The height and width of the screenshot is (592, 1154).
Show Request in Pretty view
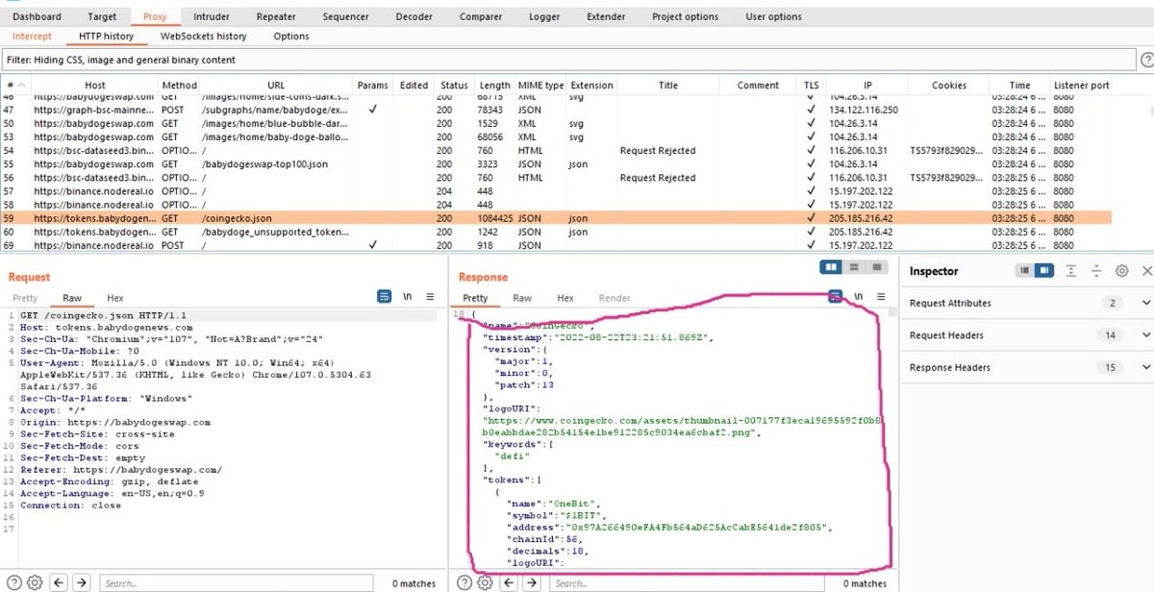(25, 298)
